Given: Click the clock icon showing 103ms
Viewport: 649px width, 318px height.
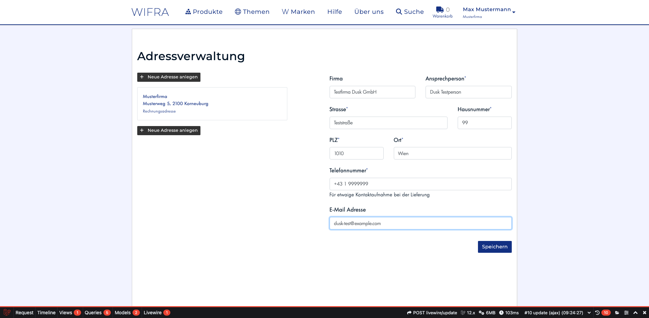Looking at the screenshot, I should 501,313.
